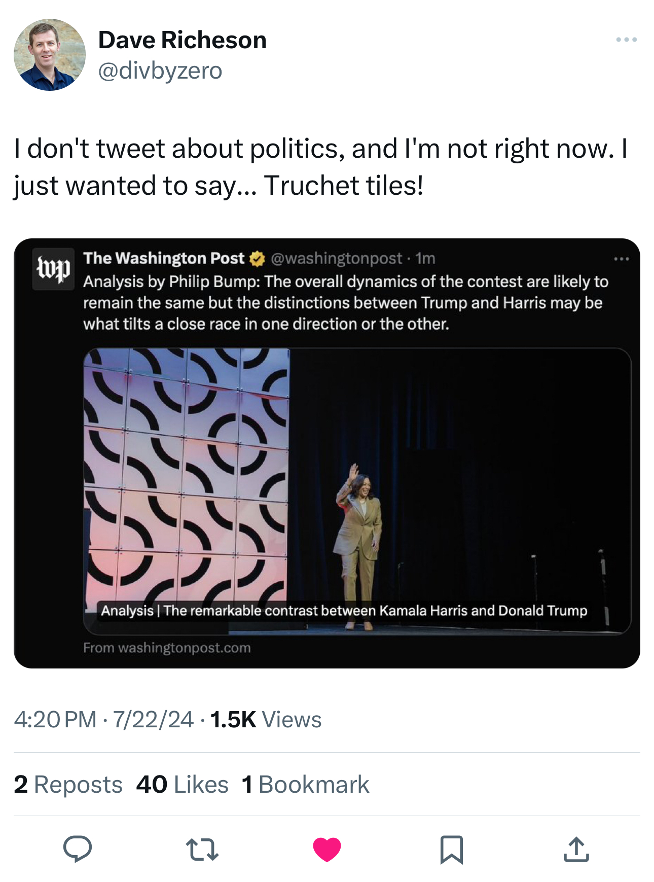The height and width of the screenshot is (882, 654).
Task: Open the tweet's three-dot more menu
Action: tap(626, 40)
